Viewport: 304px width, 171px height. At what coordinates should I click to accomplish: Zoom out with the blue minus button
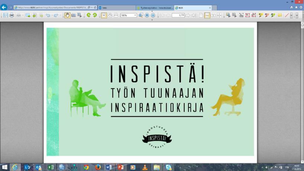click(x=153, y=15)
